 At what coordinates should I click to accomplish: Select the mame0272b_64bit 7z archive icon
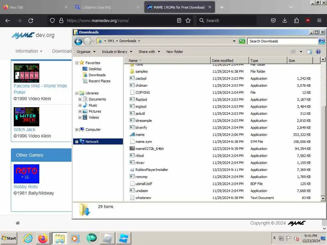132,149
